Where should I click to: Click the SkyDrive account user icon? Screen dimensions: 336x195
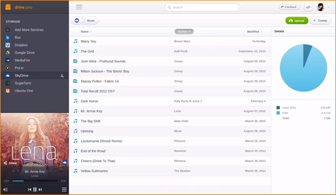click(x=62, y=76)
